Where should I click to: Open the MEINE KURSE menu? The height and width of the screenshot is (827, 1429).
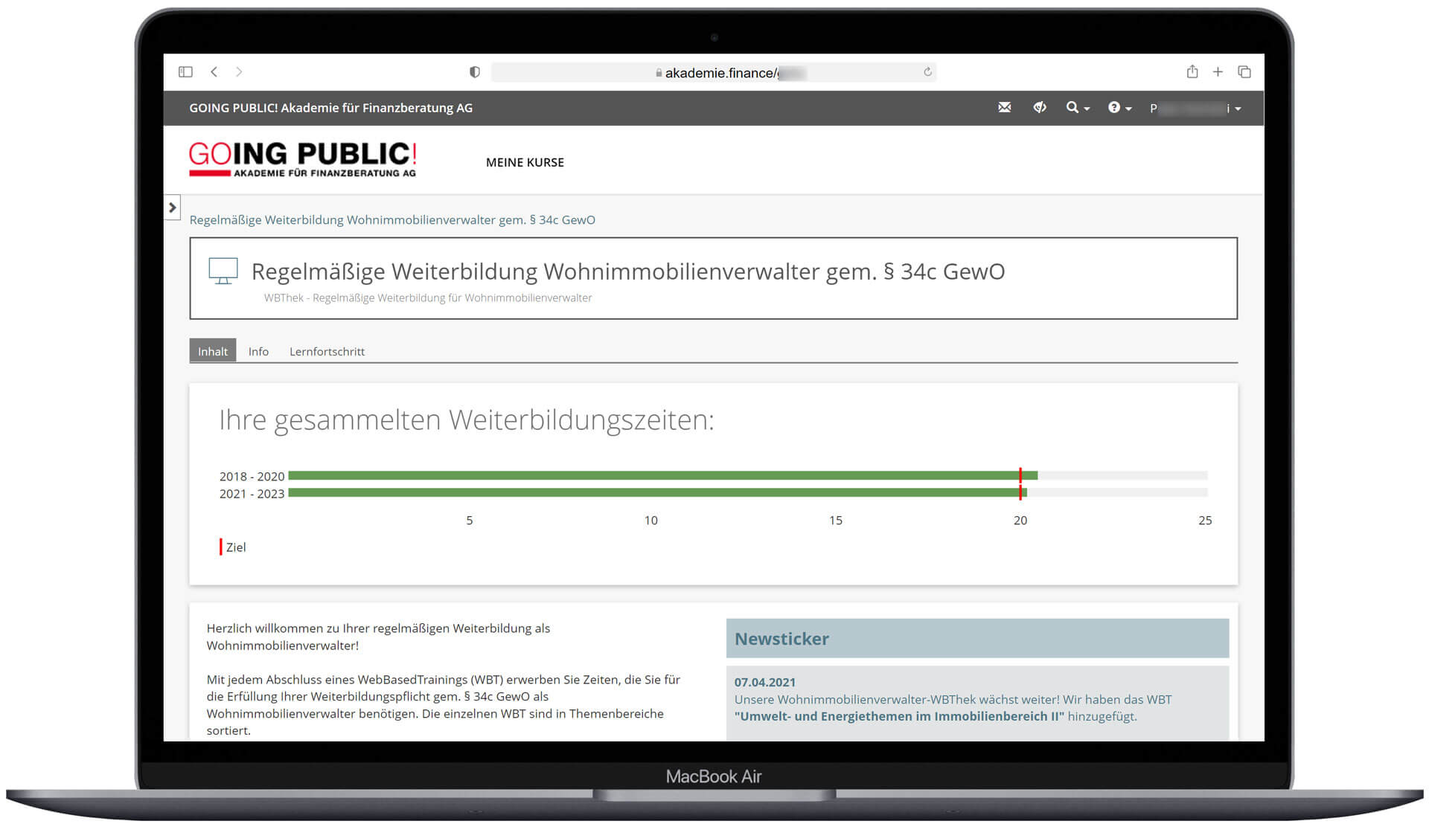(525, 162)
